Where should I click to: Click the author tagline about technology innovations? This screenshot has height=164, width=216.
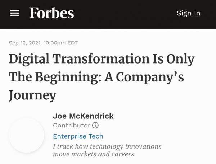tap(107, 150)
